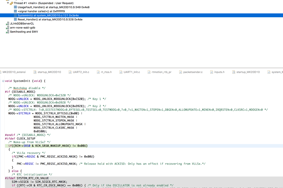The height and width of the screenshot is (188, 283).
Task: Switch to the system_M editor tab
Action: [x=275, y=72]
